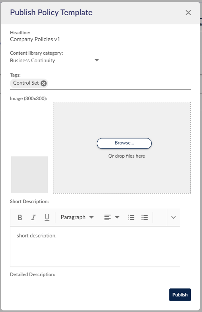The height and width of the screenshot is (312, 202).
Task: Click the Browse... button
Action: (124, 143)
